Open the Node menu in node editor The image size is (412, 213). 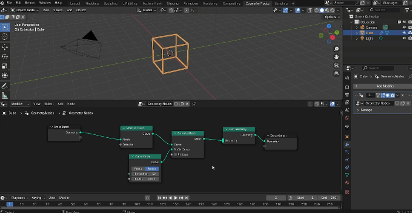pos(71,104)
